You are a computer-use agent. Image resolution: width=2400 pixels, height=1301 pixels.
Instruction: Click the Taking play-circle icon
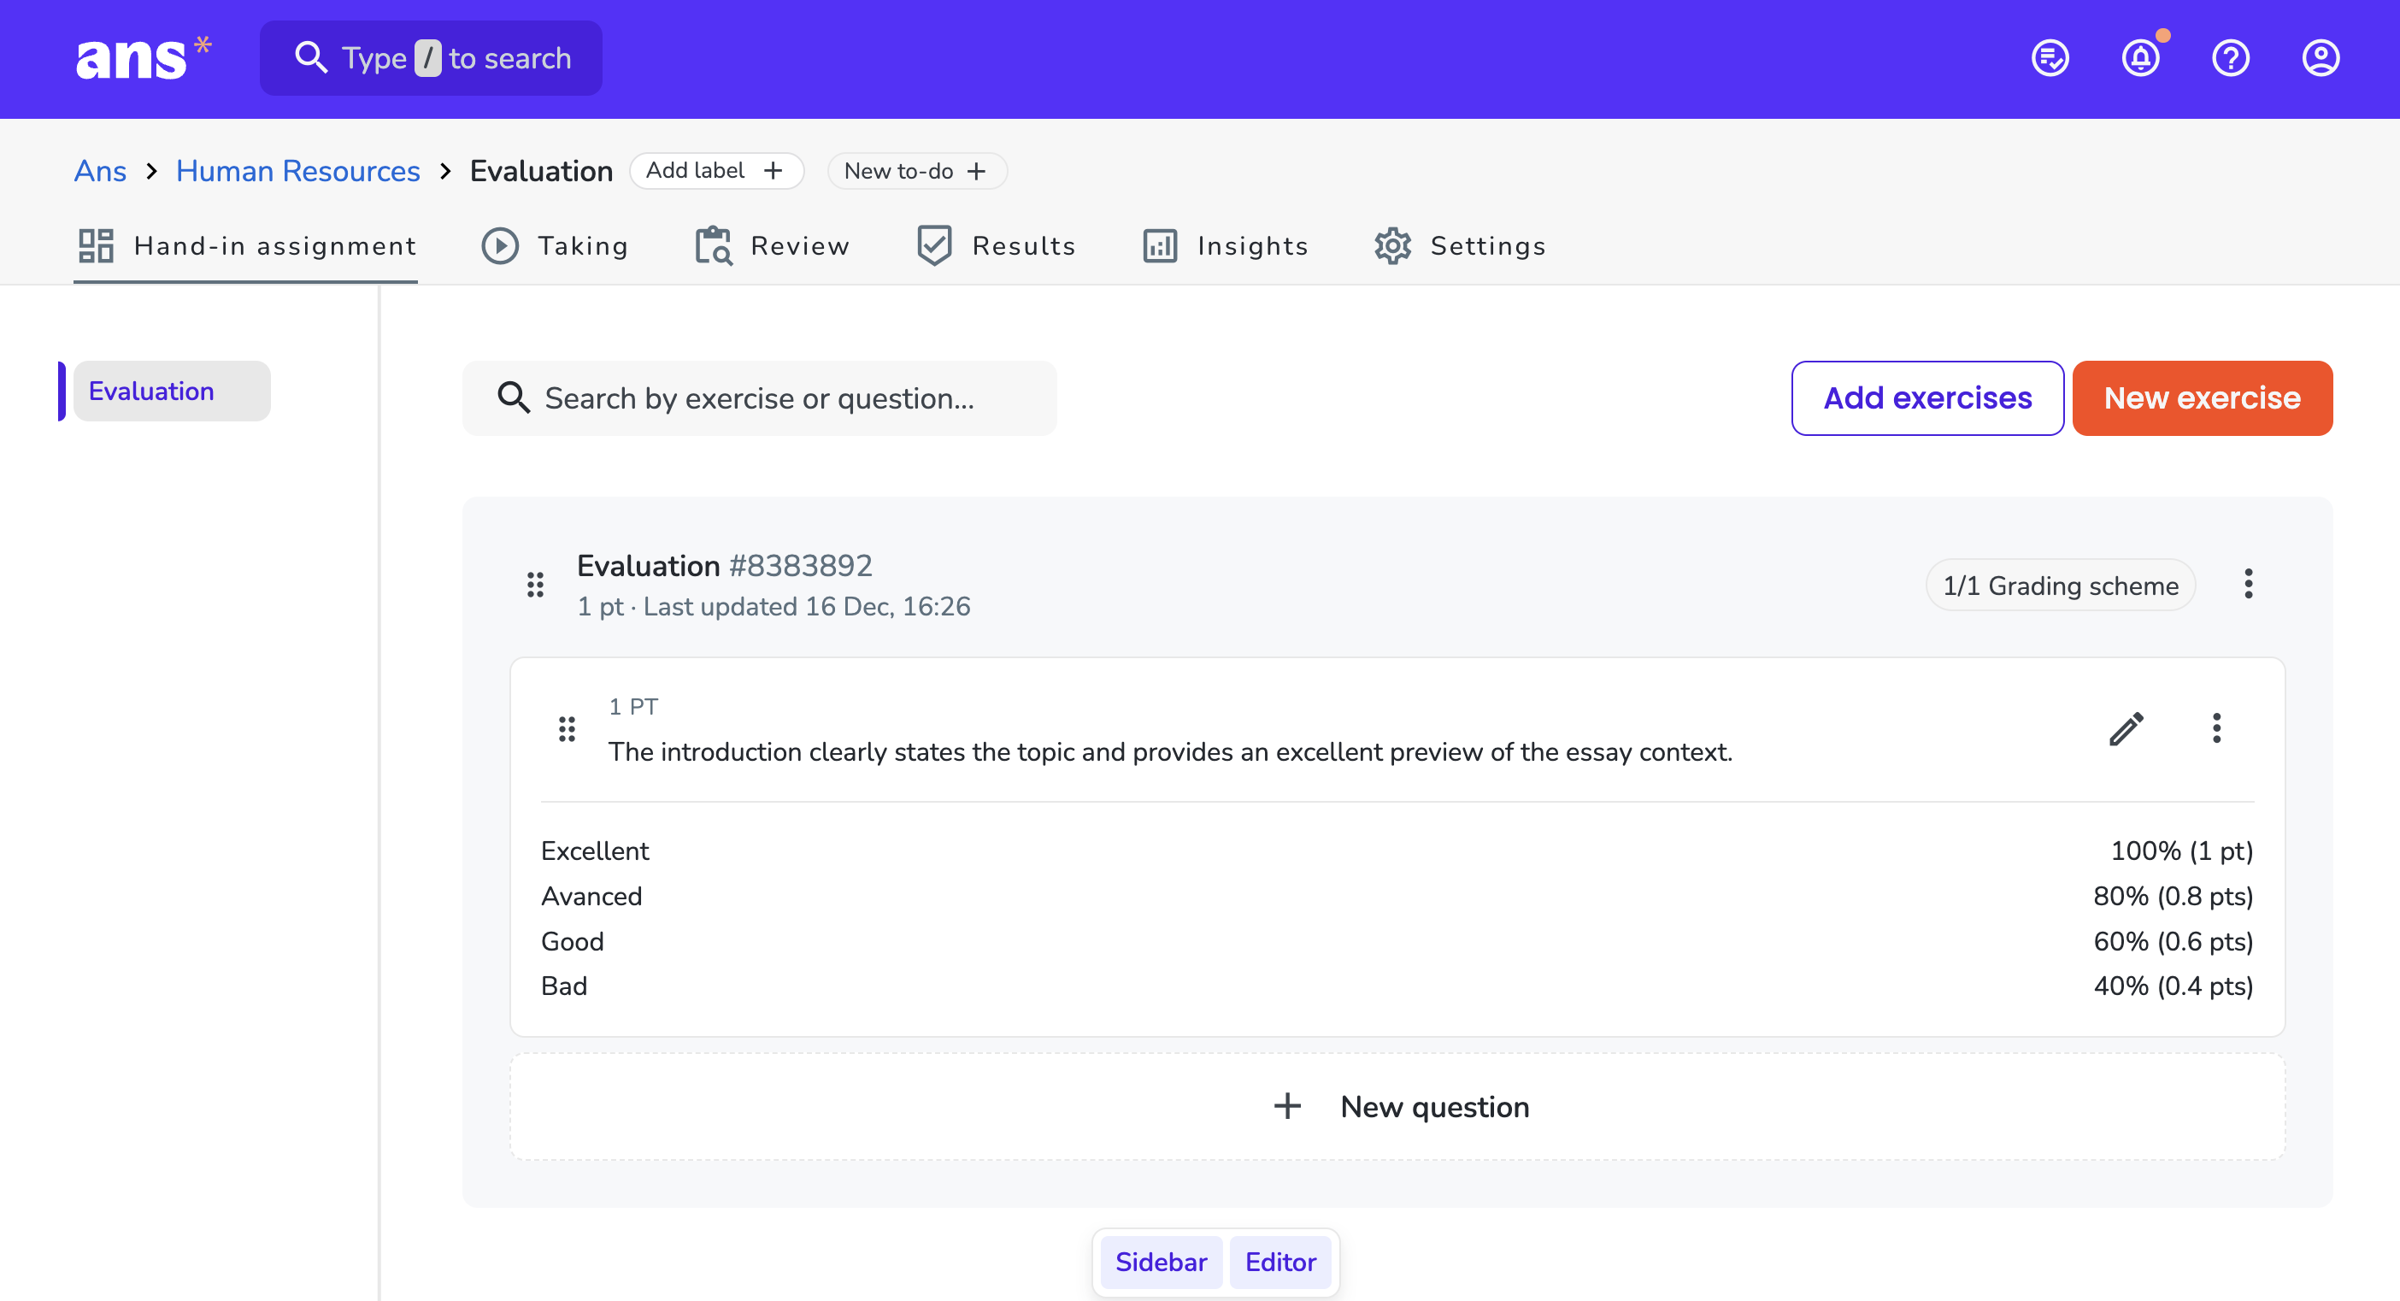tap(499, 246)
